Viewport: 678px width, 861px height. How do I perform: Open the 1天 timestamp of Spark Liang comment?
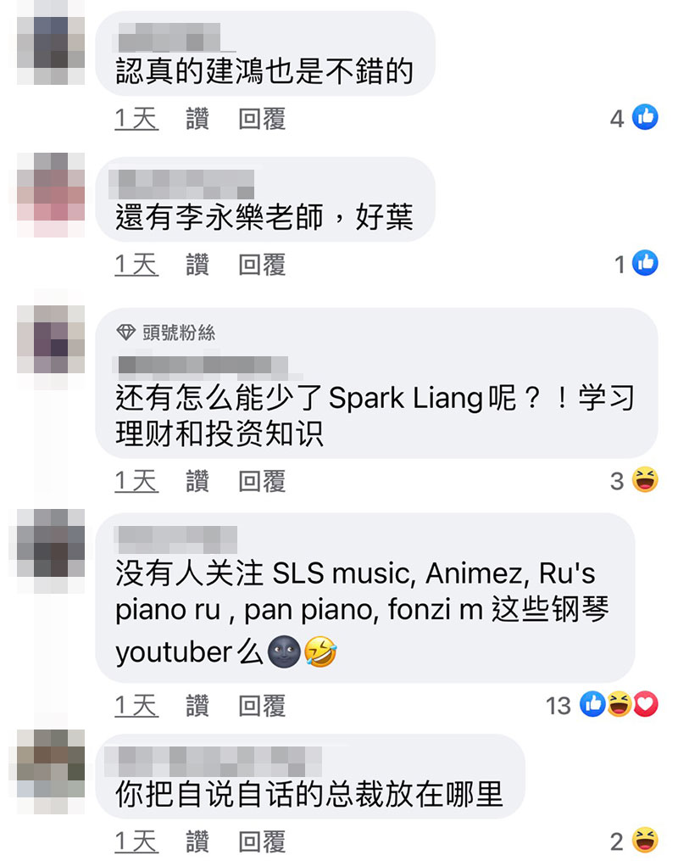[x=136, y=481]
